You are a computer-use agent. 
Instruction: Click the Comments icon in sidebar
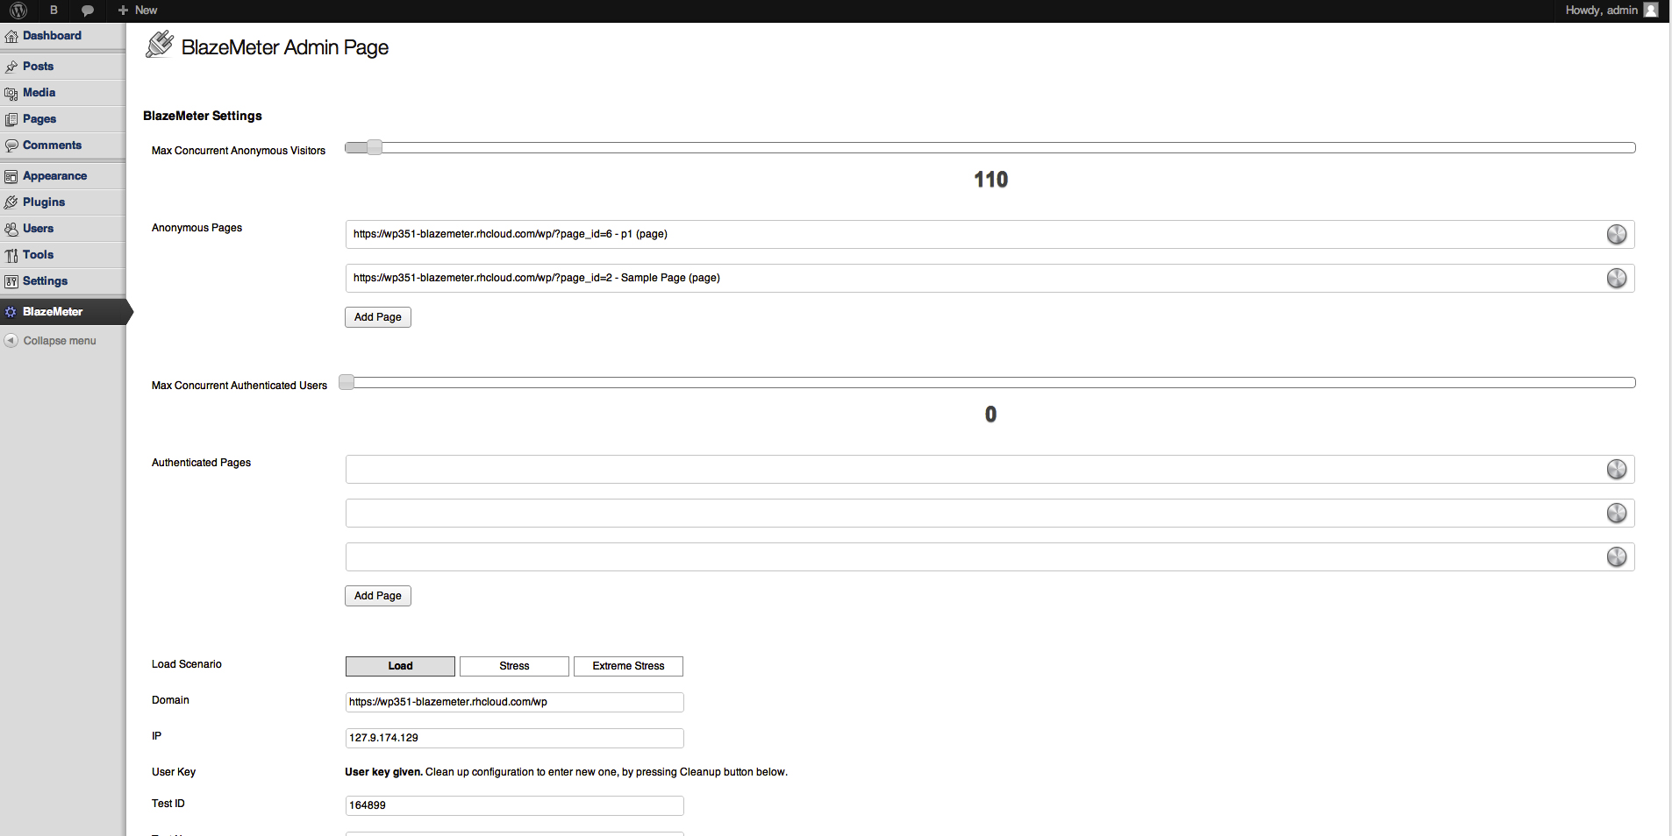[11, 145]
